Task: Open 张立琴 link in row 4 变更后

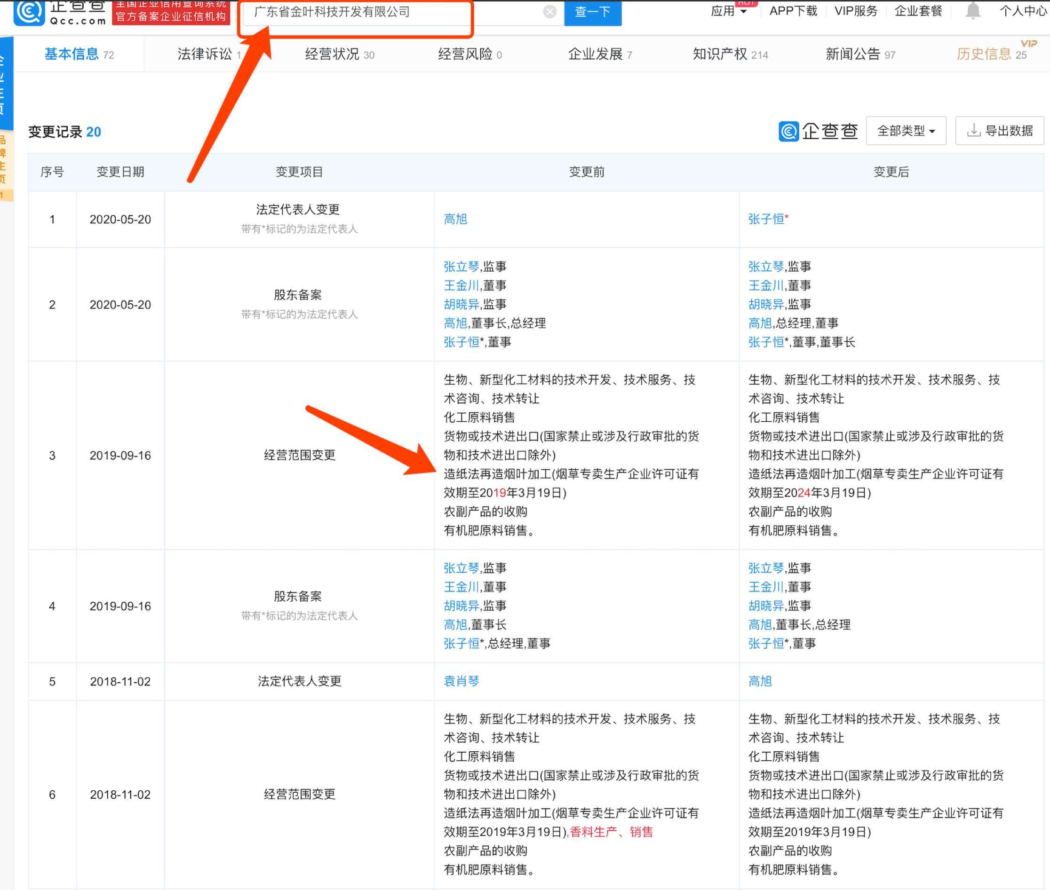Action: 766,568
